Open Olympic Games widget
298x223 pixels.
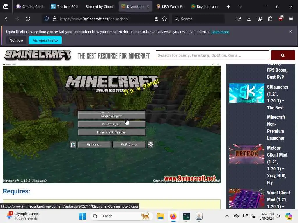click(x=23, y=216)
